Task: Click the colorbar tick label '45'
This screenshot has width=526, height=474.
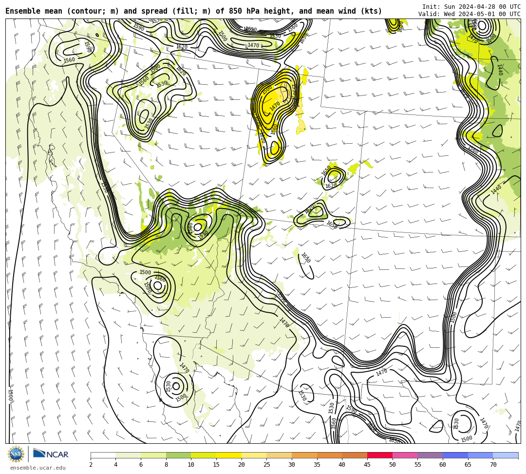Action: [x=367, y=465]
